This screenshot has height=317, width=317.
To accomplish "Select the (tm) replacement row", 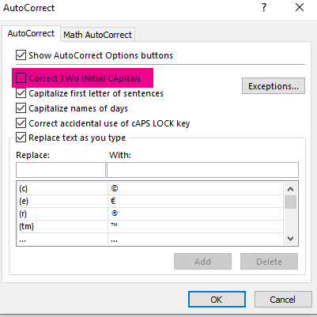I will [x=150, y=226].
